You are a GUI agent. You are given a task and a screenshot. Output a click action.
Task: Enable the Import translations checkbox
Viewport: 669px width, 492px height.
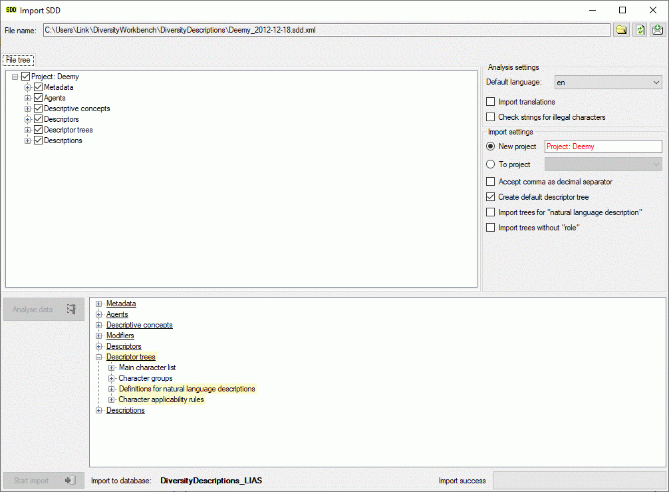tap(491, 102)
